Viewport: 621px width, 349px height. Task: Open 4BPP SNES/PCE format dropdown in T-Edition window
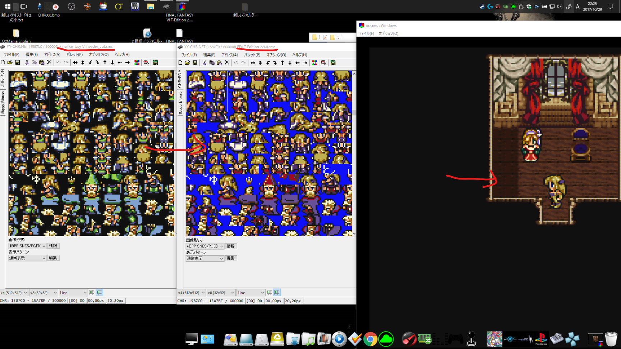(205, 246)
